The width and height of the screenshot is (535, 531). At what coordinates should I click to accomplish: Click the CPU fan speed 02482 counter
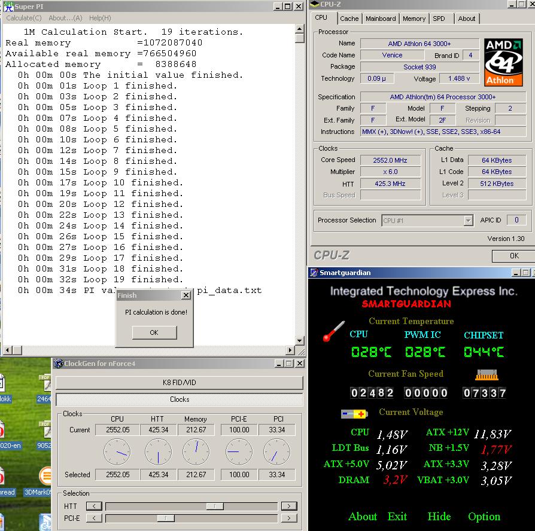click(372, 393)
